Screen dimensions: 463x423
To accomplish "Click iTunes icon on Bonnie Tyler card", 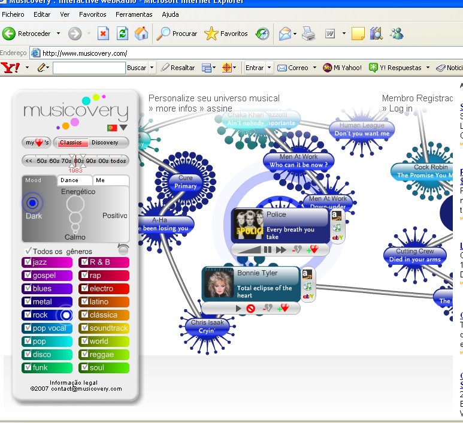I will (x=308, y=286).
